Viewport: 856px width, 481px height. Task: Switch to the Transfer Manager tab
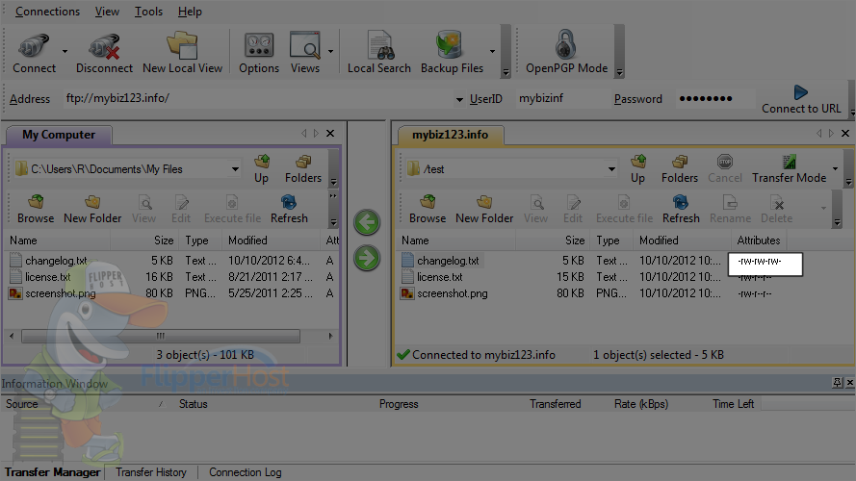point(52,472)
